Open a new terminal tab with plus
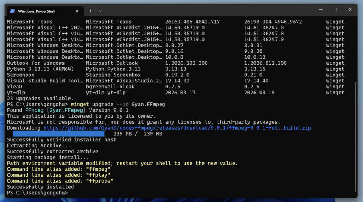363x202 pixels. point(90,11)
